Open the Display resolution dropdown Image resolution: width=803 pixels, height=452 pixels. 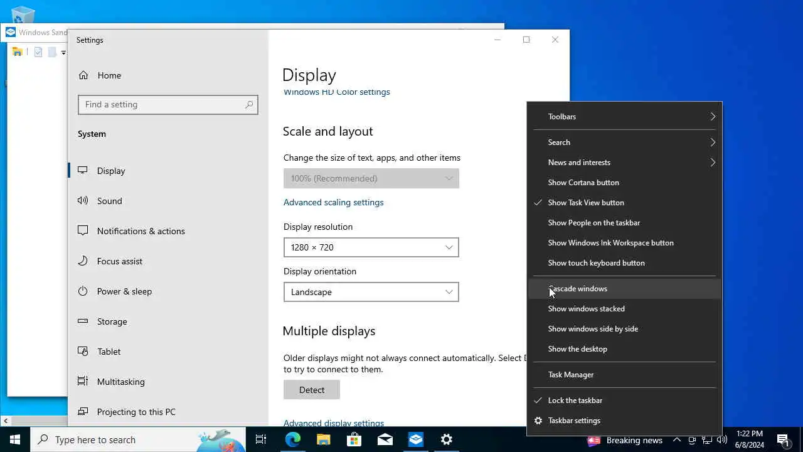coord(371,247)
